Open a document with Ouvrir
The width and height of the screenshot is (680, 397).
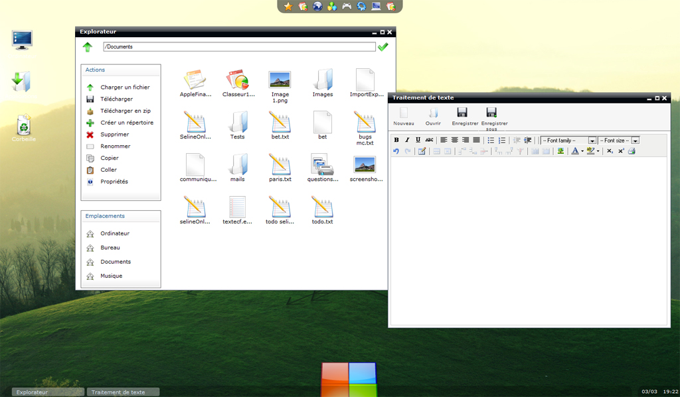pyautogui.click(x=433, y=116)
